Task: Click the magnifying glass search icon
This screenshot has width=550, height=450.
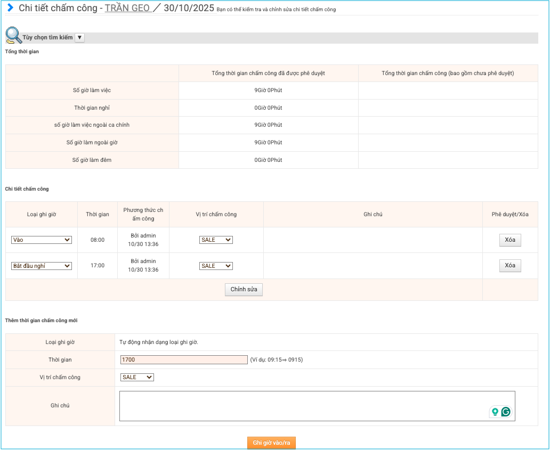Action: (x=13, y=35)
